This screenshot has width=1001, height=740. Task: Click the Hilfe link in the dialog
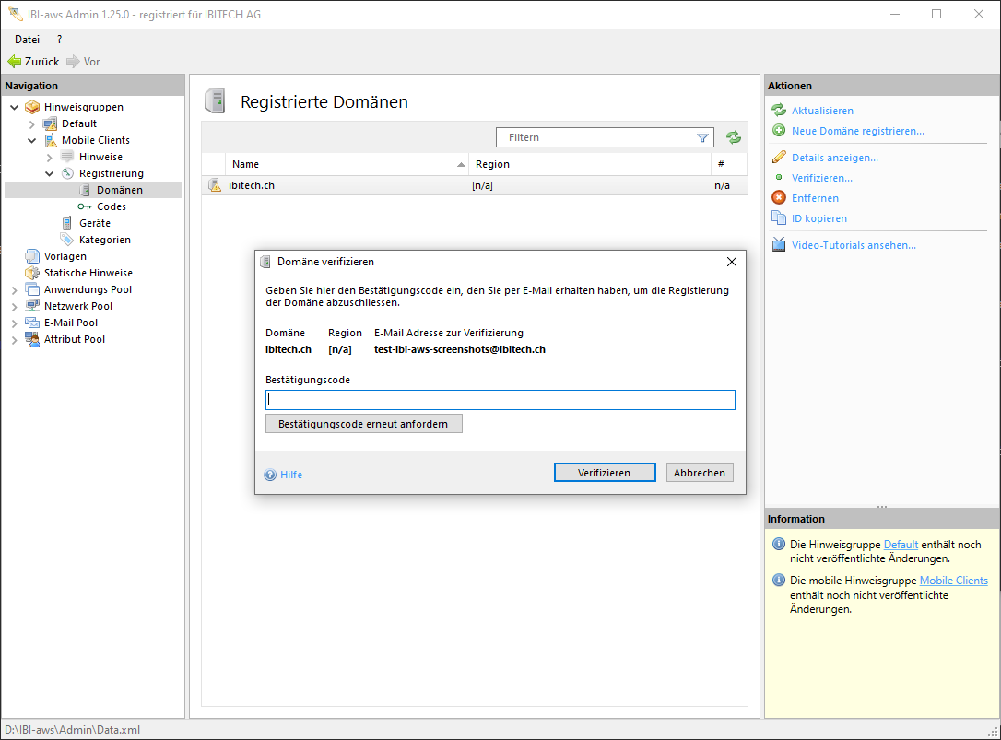(291, 475)
